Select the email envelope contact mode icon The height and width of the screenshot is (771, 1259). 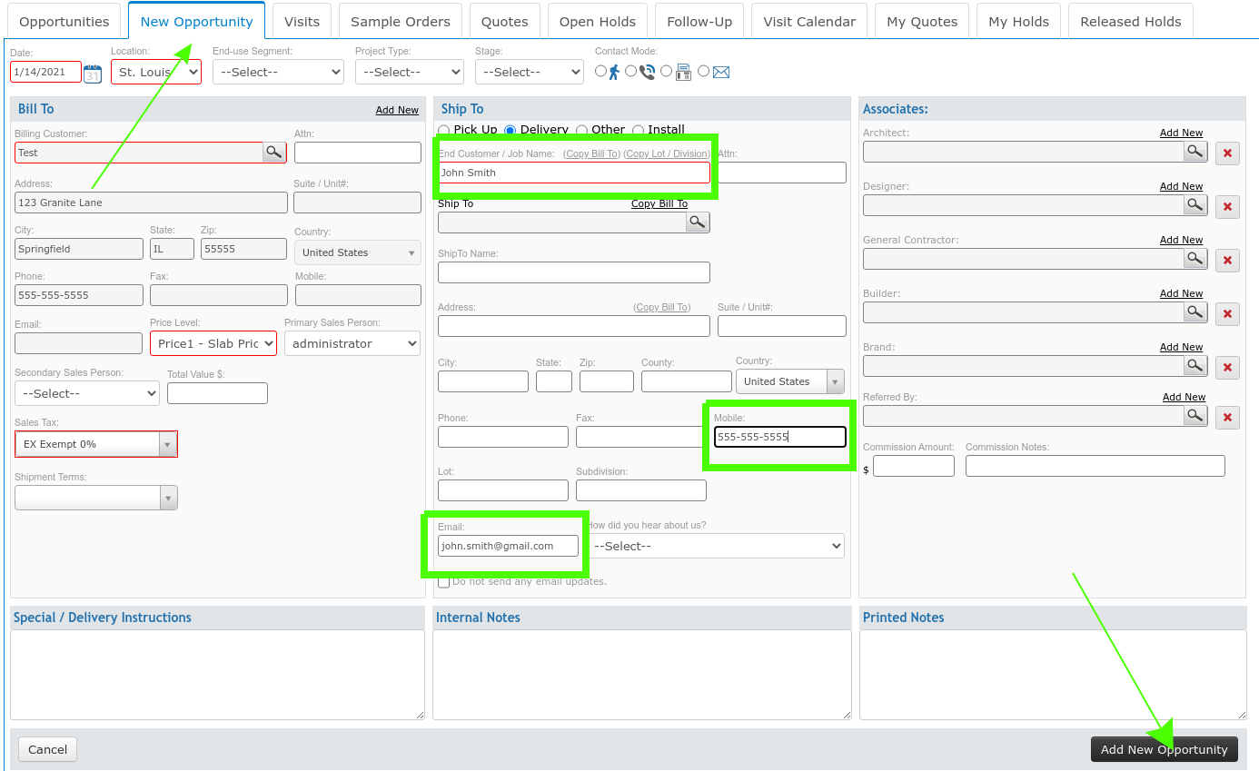click(721, 71)
